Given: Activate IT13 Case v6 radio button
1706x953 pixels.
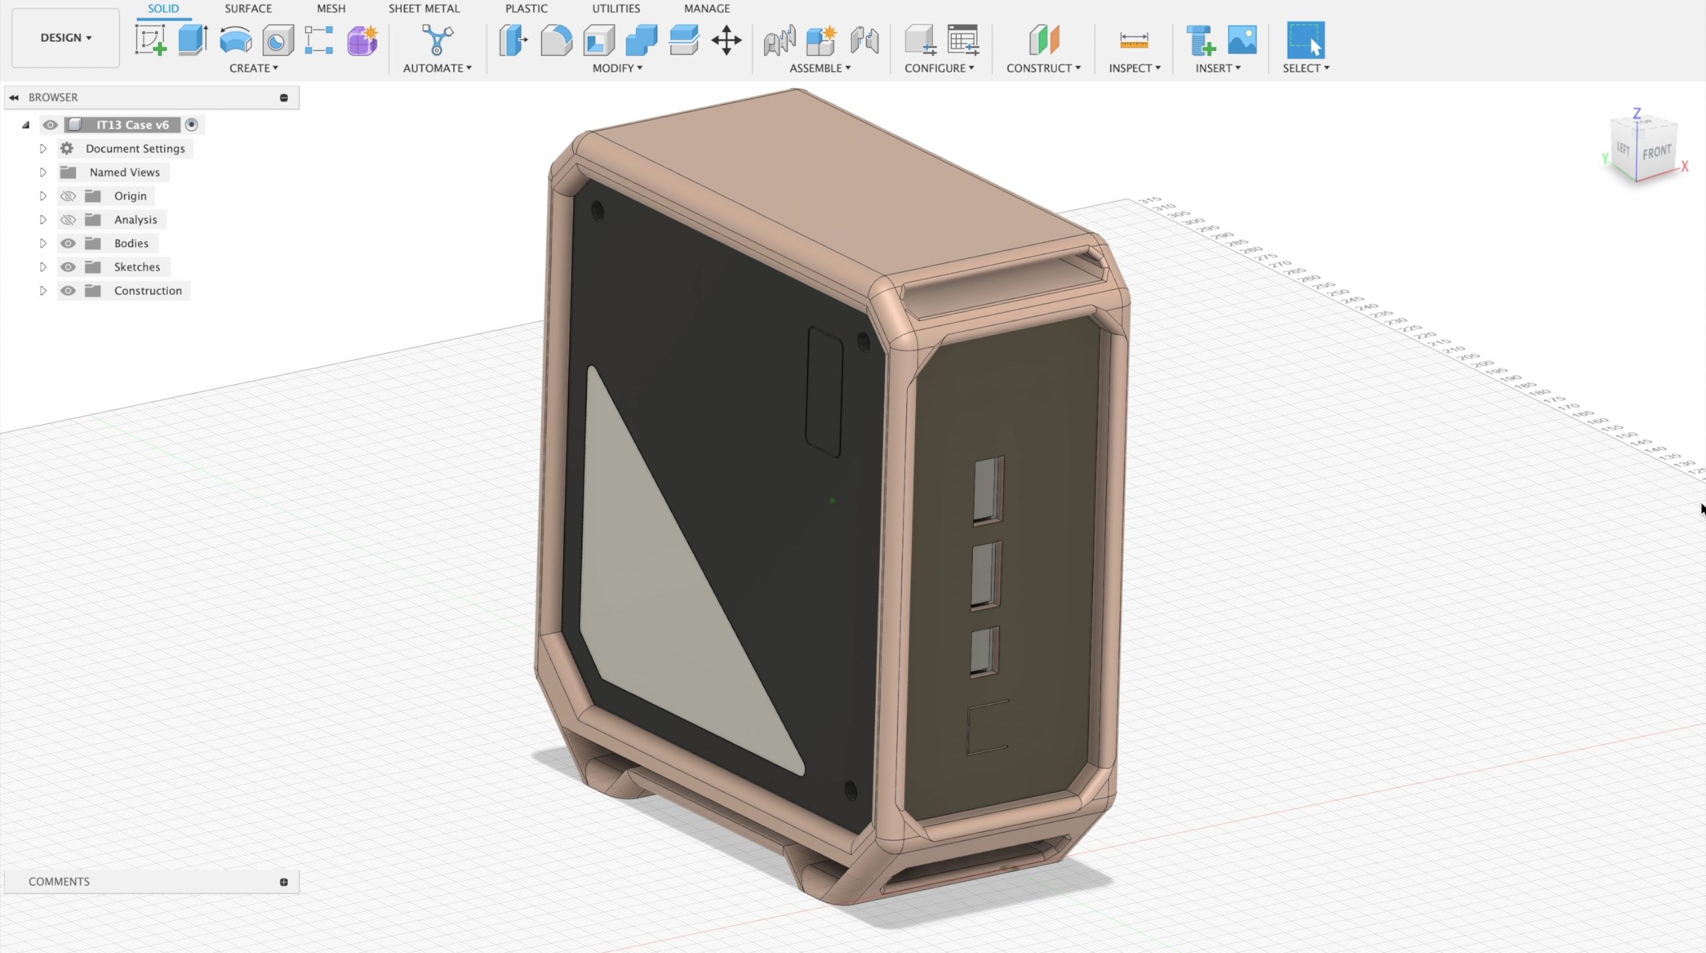Looking at the screenshot, I should [x=192, y=125].
